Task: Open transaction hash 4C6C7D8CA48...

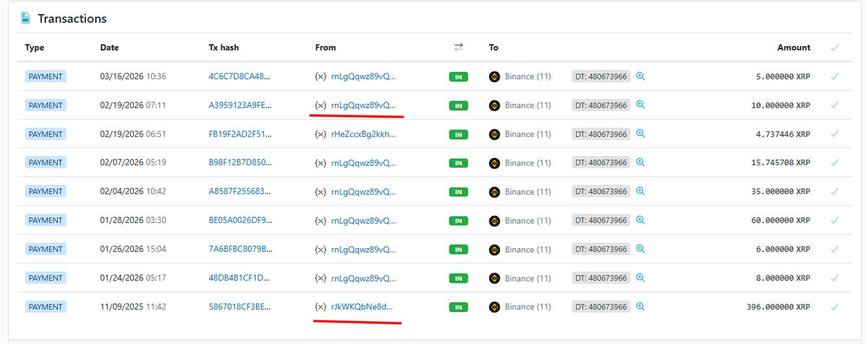Action: point(240,76)
